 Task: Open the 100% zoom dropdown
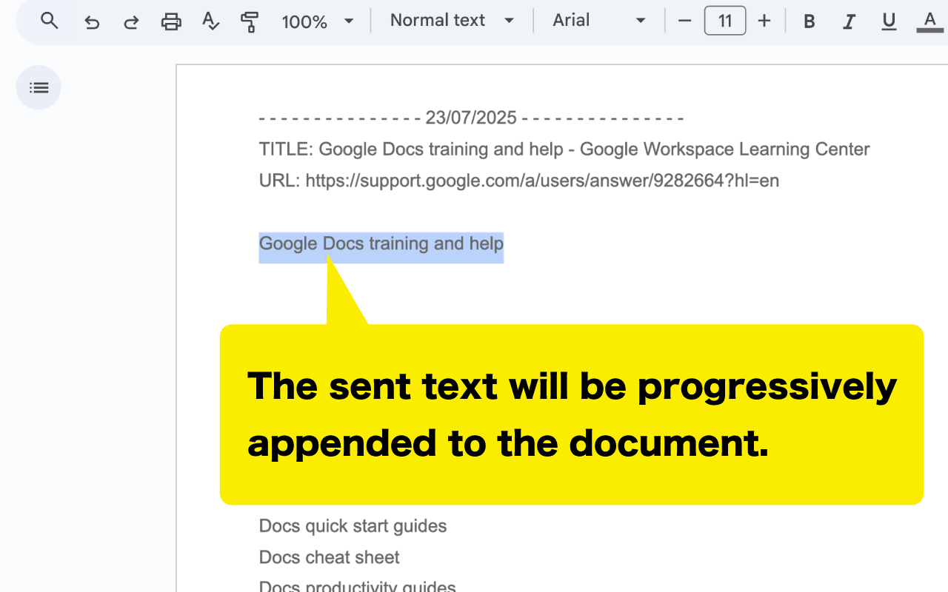[x=318, y=21]
